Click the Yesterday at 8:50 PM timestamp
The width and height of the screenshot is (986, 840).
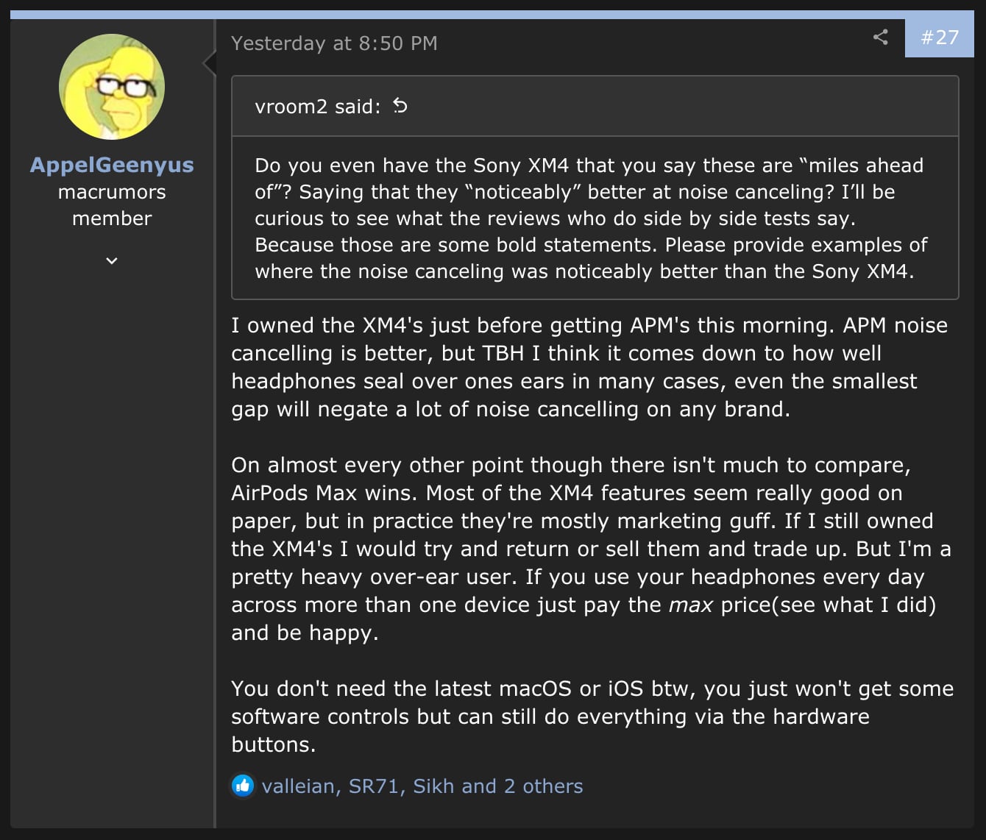pos(334,43)
